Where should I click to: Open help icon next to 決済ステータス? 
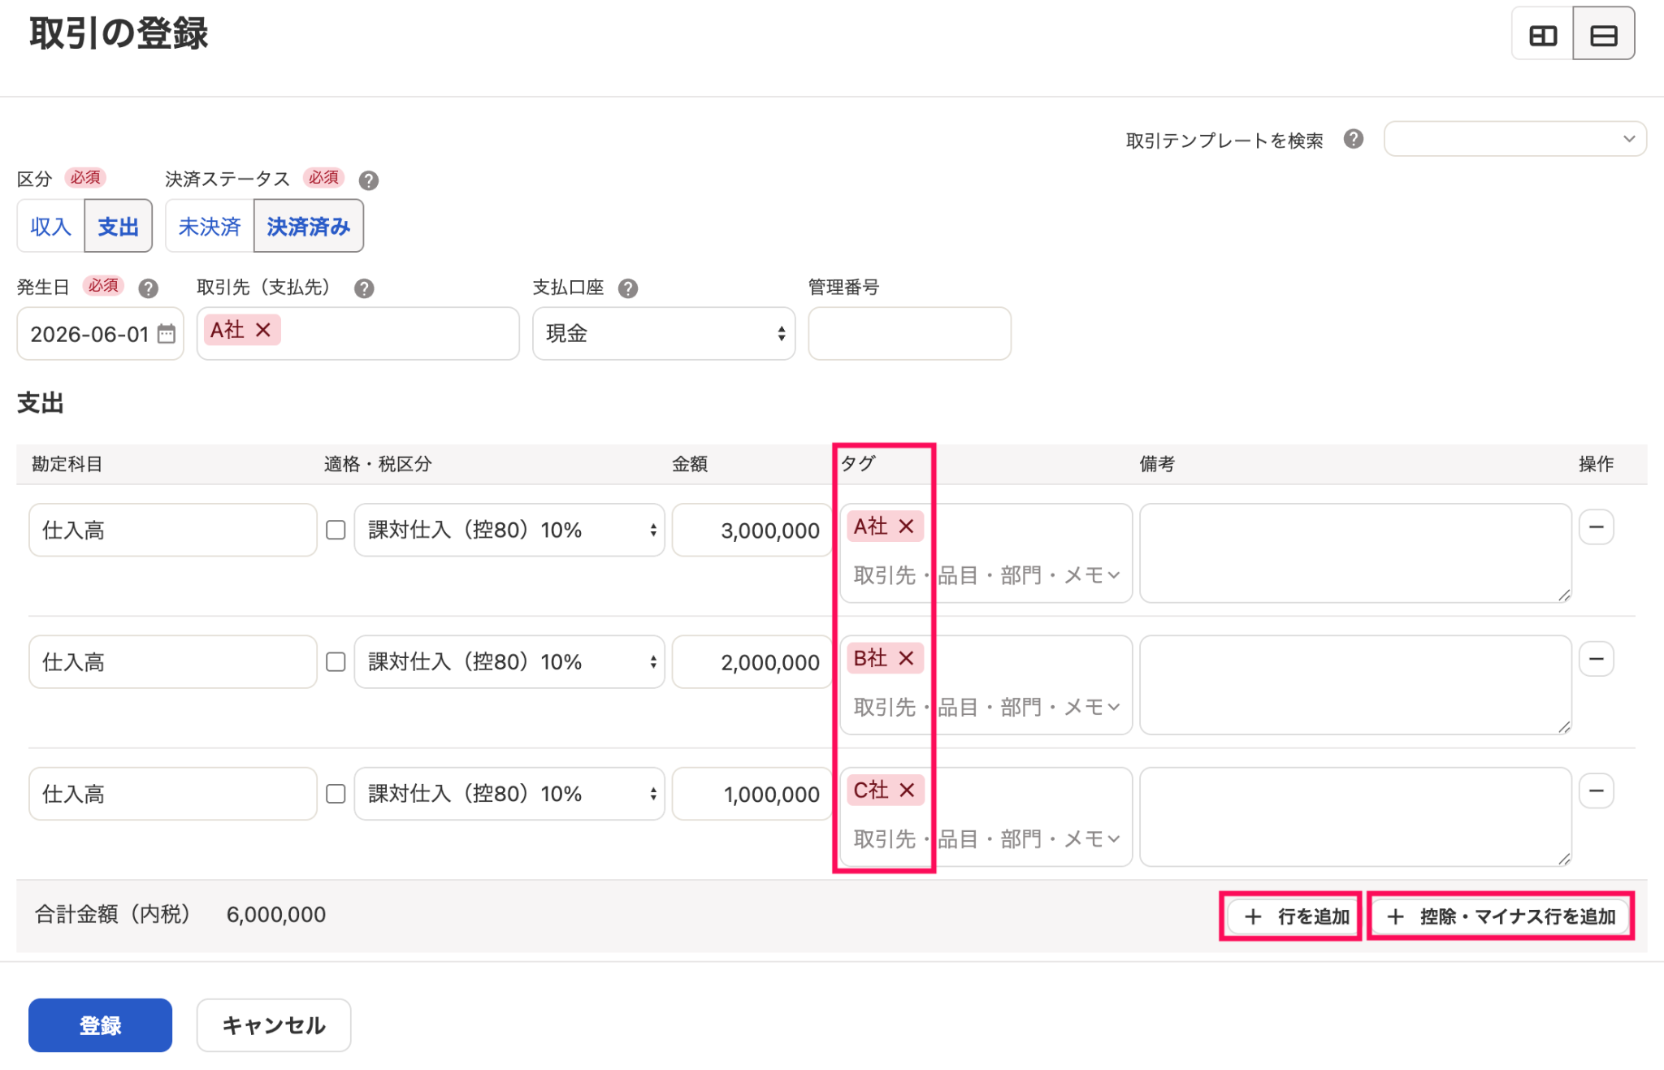click(369, 180)
